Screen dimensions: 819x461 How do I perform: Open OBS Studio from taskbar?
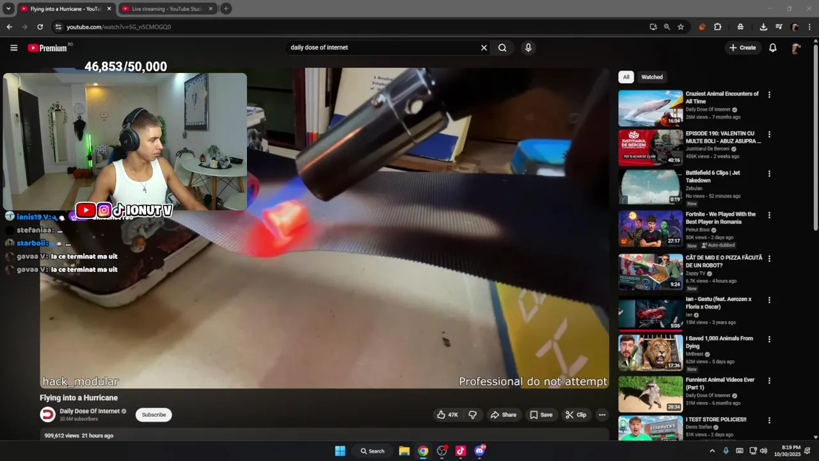point(442,451)
